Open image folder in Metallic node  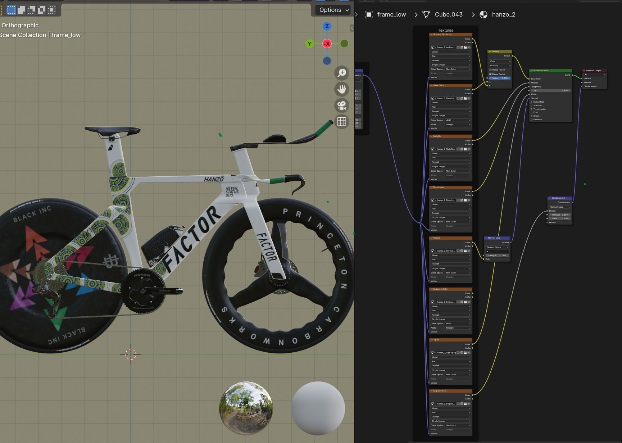465,149
